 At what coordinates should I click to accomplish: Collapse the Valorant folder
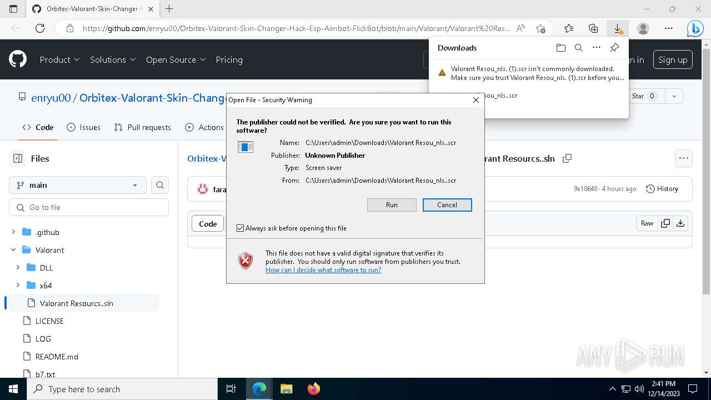click(x=13, y=250)
